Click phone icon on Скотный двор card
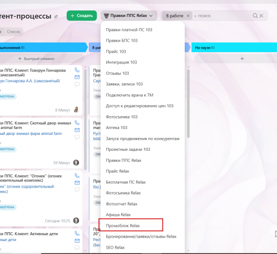 pyautogui.click(x=77, y=123)
